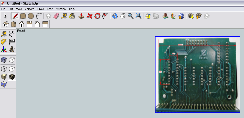This screenshot has height=118, width=244.
Task: Choose the Protractor tool
Action: (4, 42)
